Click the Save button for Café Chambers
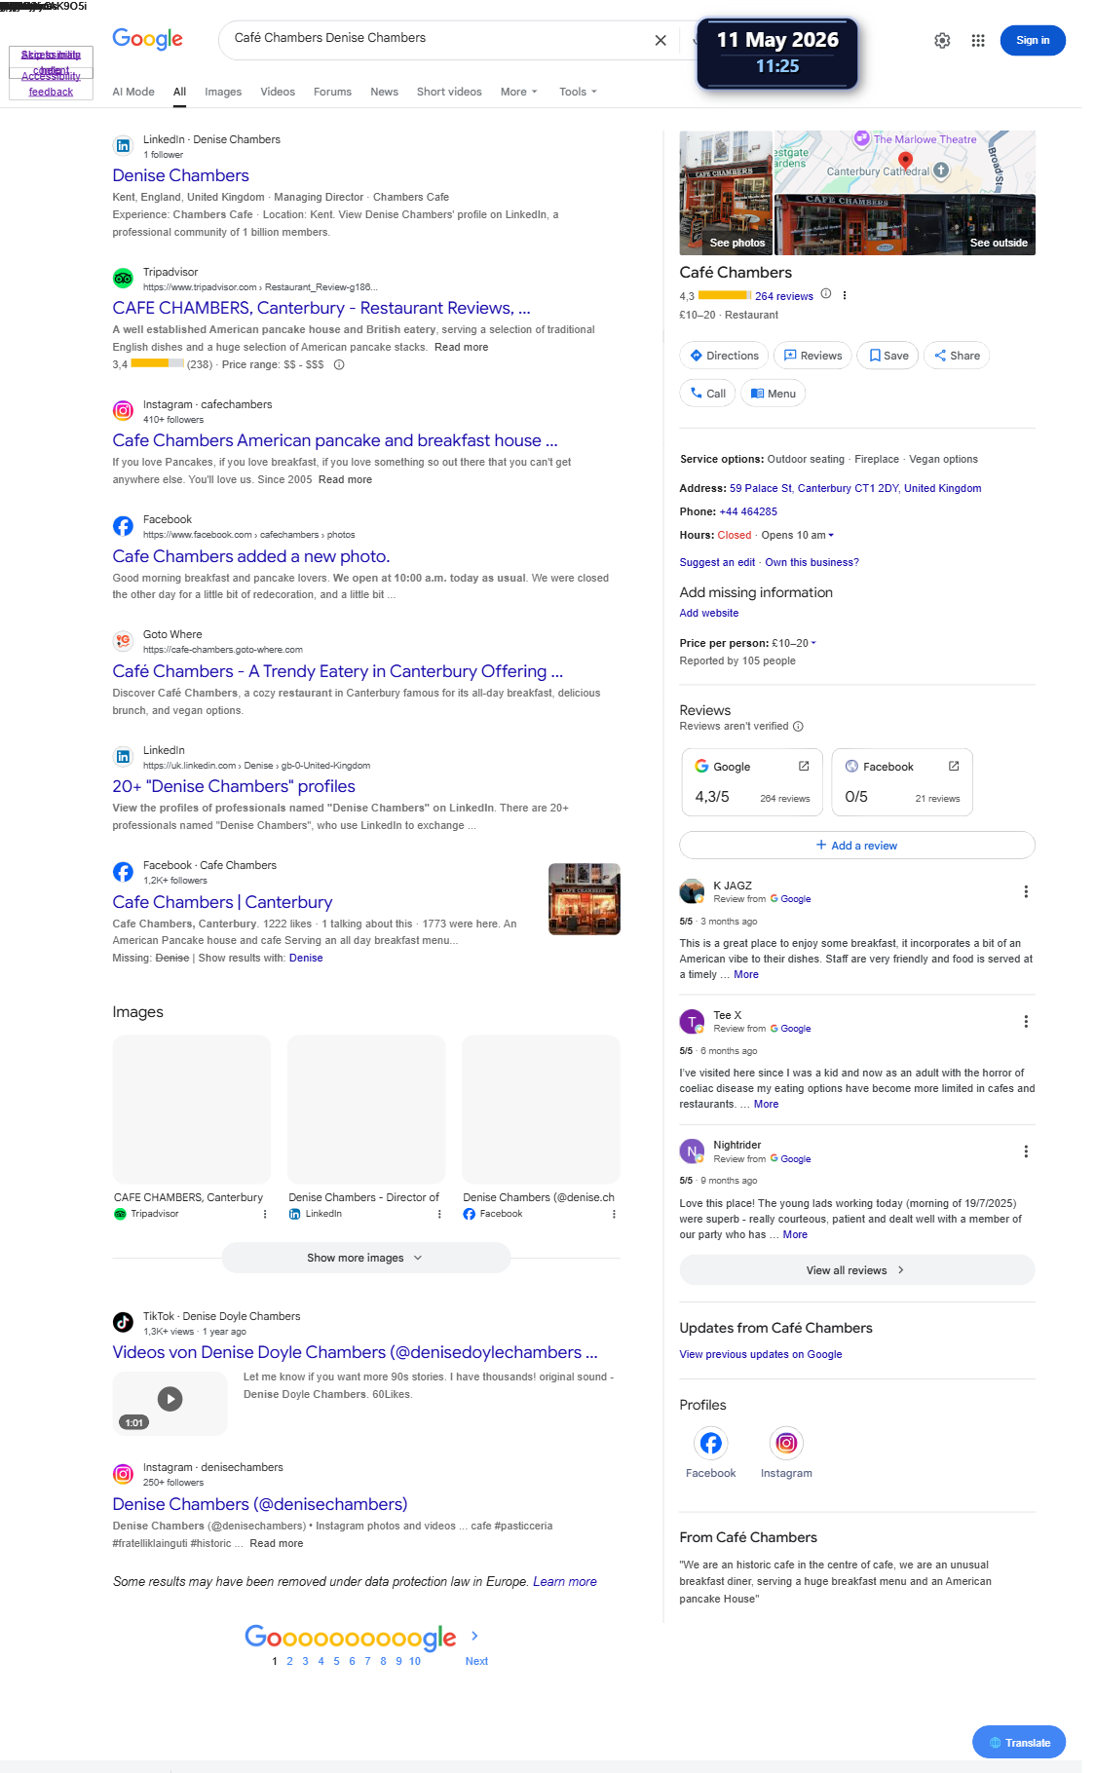This screenshot has width=1095, height=1773. [x=888, y=356]
